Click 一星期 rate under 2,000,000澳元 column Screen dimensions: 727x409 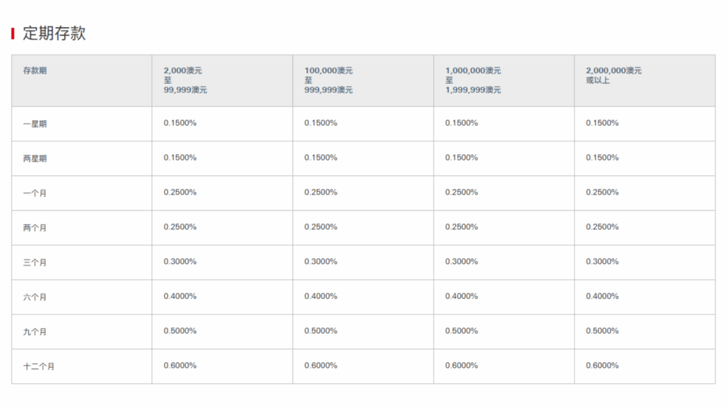(602, 123)
